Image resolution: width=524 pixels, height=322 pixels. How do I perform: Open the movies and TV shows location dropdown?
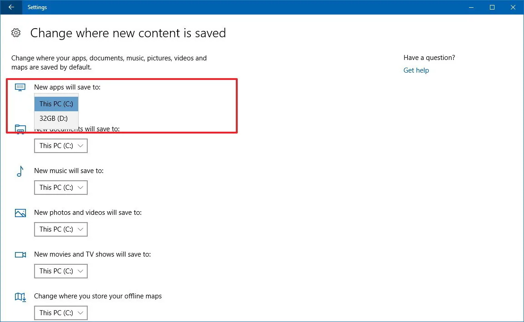[x=61, y=271]
